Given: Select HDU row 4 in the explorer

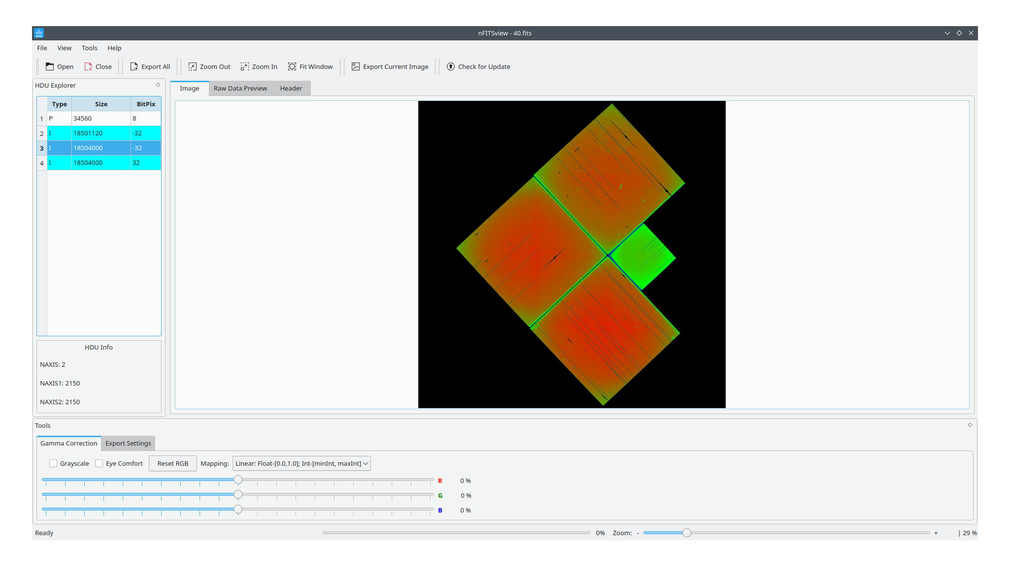Looking at the screenshot, I should [x=99, y=162].
